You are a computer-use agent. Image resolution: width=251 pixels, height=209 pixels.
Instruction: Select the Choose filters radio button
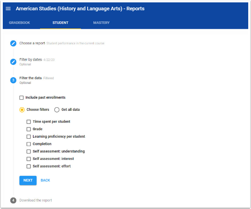[22, 110]
